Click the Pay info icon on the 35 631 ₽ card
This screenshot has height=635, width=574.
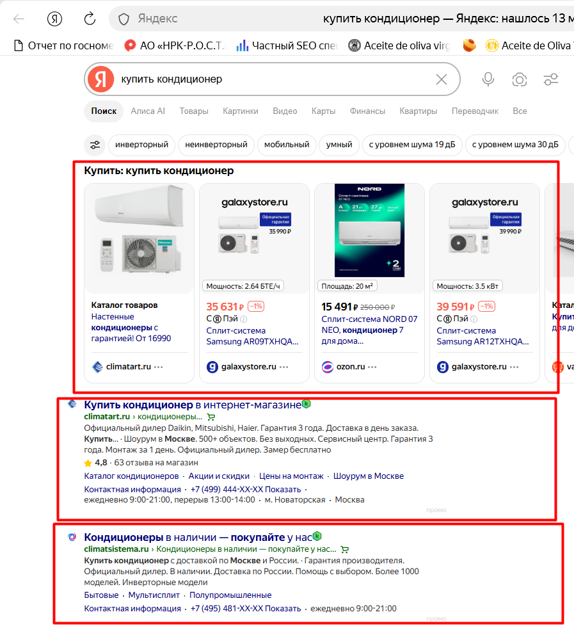(x=244, y=319)
